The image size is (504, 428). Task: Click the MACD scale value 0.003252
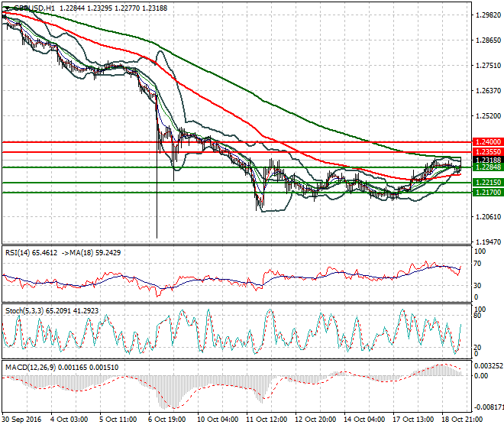tap(489, 366)
